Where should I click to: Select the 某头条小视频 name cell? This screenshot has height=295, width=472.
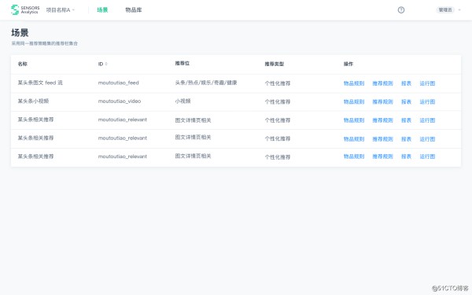33,101
